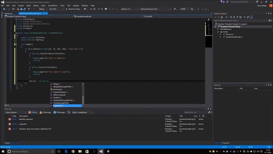The height and width of the screenshot is (154, 273).
Task: Click the red error icon of first error row
Action: [9, 119]
